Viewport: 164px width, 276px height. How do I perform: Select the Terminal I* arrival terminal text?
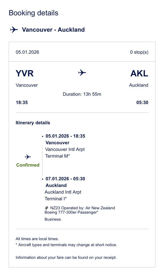(x=56, y=199)
